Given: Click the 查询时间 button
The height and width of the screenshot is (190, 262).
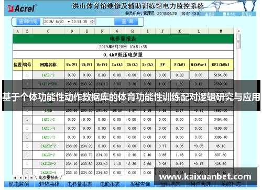Looking at the screenshot, I should 28,22.
